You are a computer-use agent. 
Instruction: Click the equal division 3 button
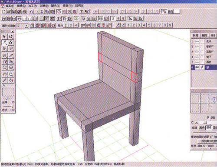click(x=71, y=25)
